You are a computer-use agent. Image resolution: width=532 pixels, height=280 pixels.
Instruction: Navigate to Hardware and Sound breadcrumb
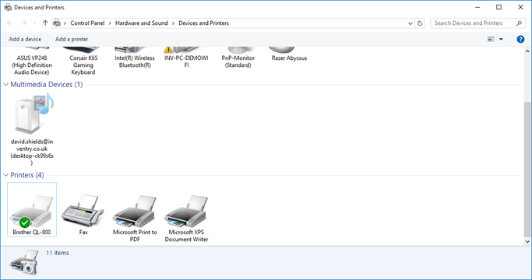pyautogui.click(x=142, y=23)
